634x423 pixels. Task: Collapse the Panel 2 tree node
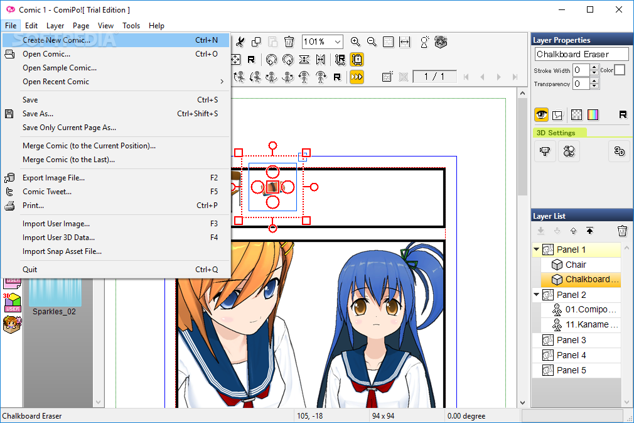tap(537, 295)
